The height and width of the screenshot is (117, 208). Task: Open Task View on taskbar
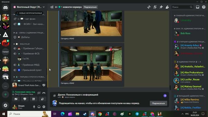55,114
